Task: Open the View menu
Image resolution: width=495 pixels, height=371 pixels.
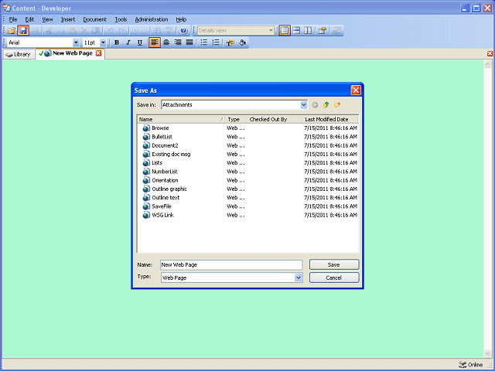Action: [x=47, y=19]
